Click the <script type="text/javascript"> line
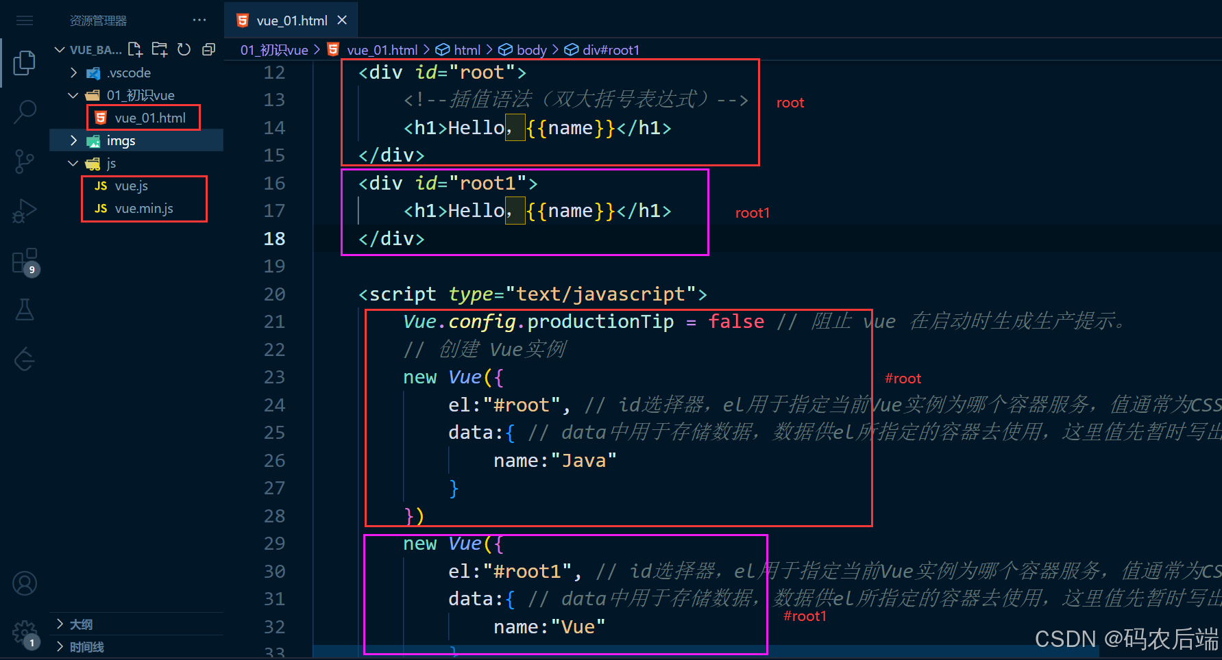 [533, 294]
